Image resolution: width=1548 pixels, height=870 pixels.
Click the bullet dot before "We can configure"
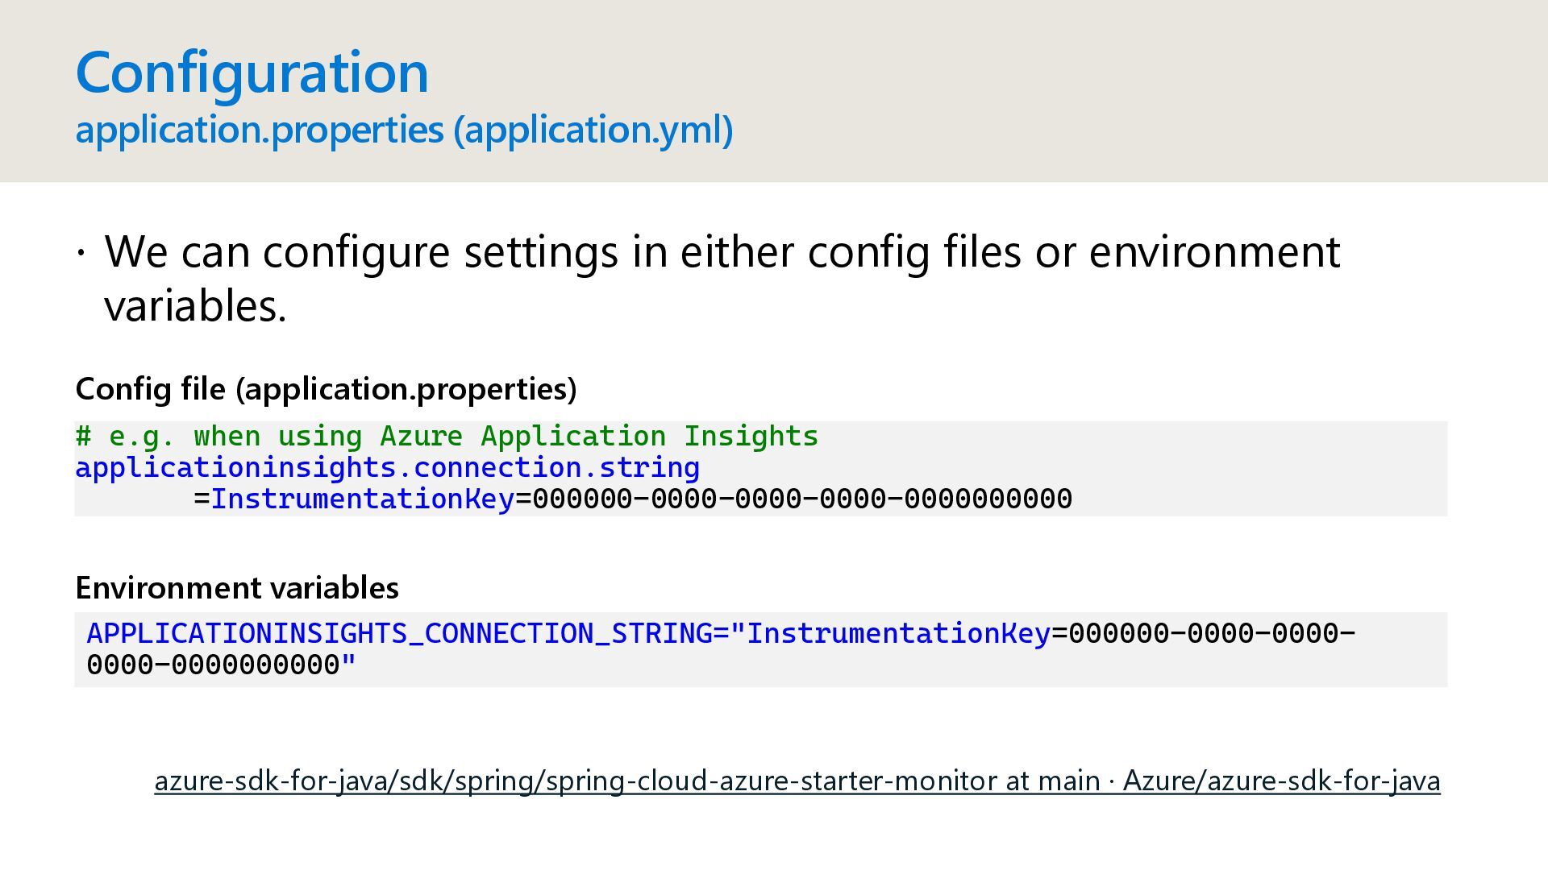pos(81,253)
